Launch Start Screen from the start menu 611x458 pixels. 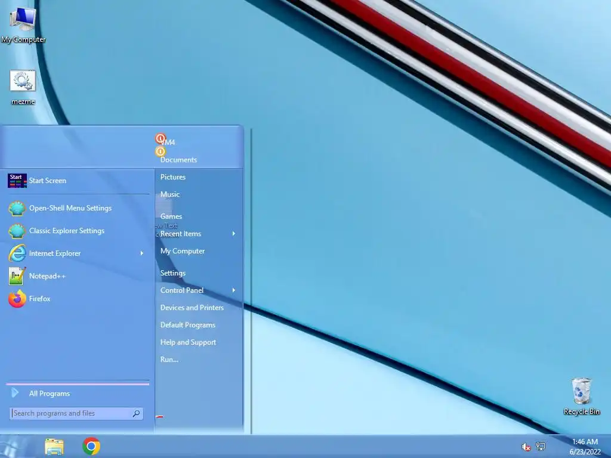(78, 181)
